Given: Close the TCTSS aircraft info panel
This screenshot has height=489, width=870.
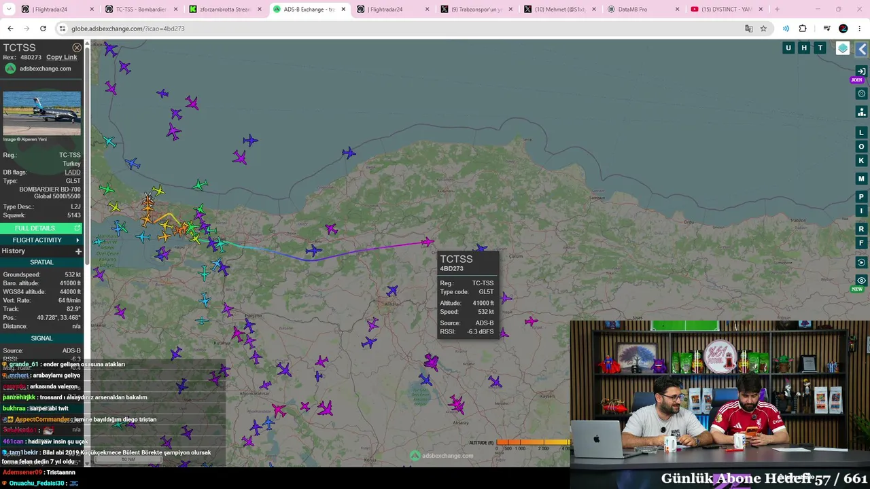Looking at the screenshot, I should coord(77,48).
